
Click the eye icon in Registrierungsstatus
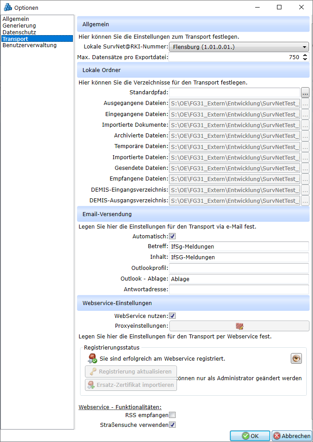pos(296,358)
